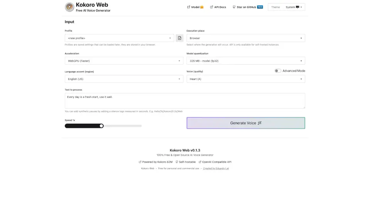Click the Speed slider handle
The height and width of the screenshot is (208, 370).
(101, 126)
